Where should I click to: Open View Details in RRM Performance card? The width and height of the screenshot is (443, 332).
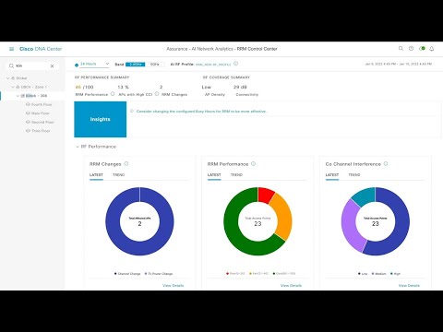291,286
